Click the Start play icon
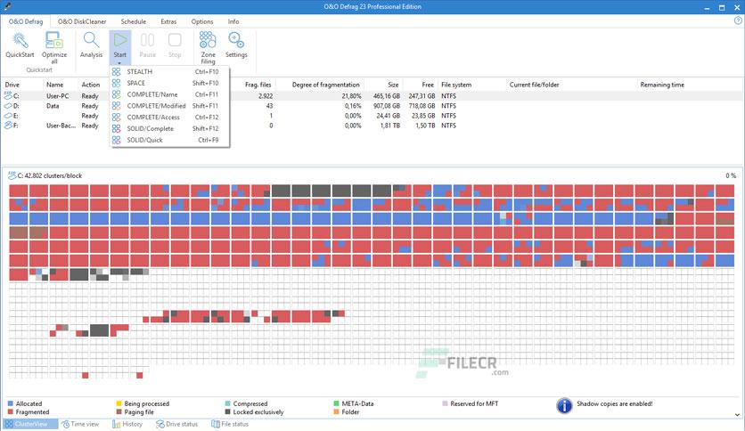This screenshot has height=431, width=745. pos(119,40)
